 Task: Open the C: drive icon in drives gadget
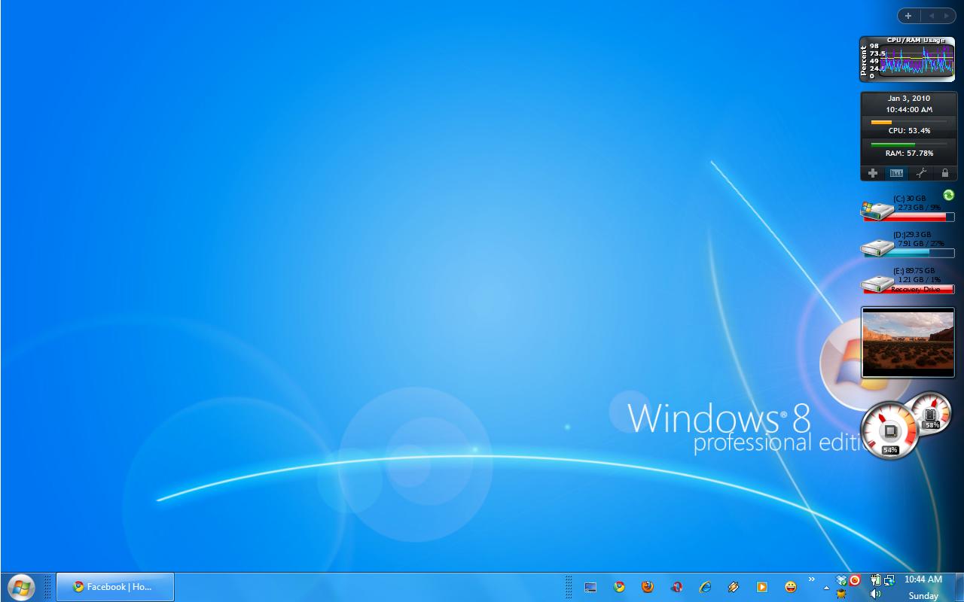point(877,211)
